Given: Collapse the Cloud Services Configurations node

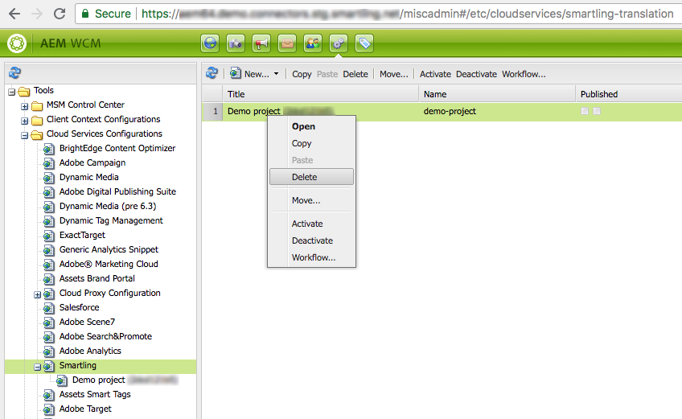Looking at the screenshot, I should [25, 135].
